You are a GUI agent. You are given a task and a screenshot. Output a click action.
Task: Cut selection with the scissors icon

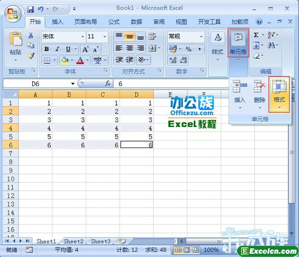coord(30,35)
